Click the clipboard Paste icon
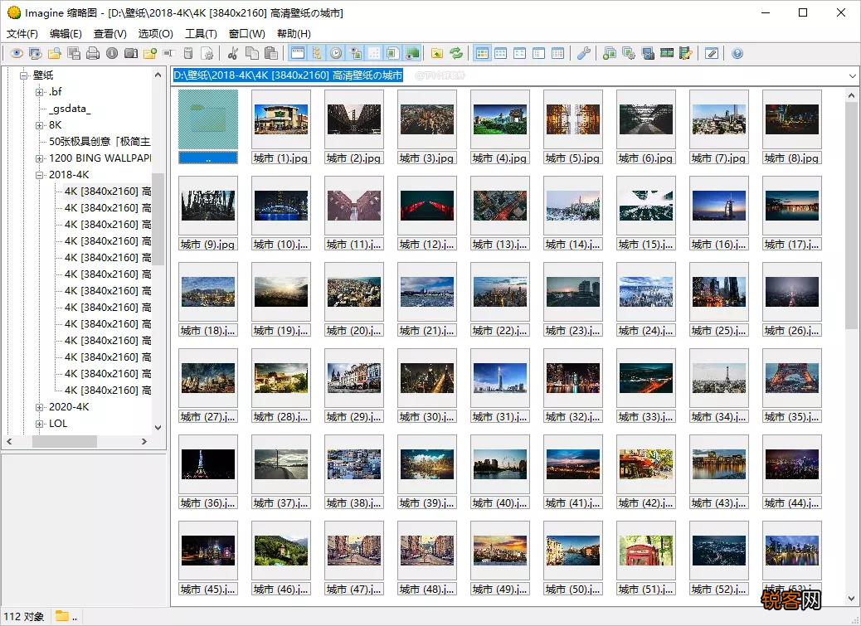 coord(270,53)
